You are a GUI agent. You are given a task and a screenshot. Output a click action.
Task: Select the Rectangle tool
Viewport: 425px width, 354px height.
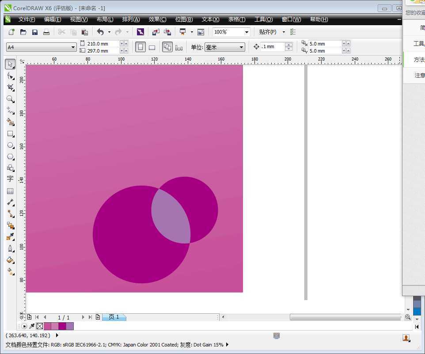(x=11, y=134)
